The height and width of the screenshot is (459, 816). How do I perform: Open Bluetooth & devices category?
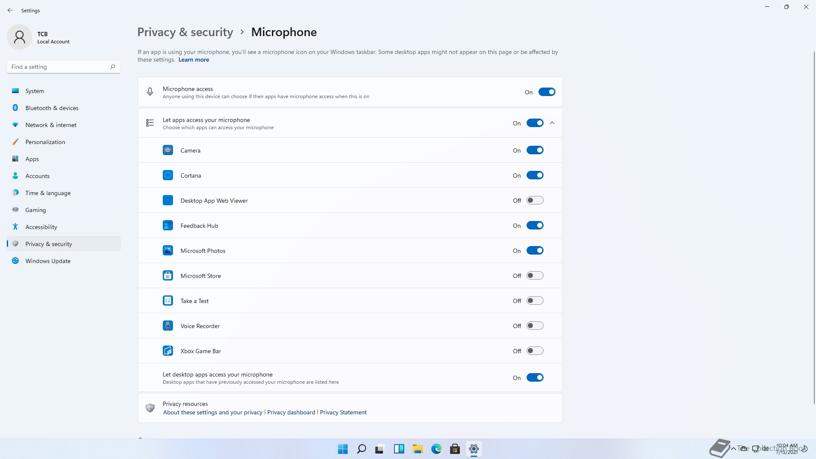[x=64, y=108]
